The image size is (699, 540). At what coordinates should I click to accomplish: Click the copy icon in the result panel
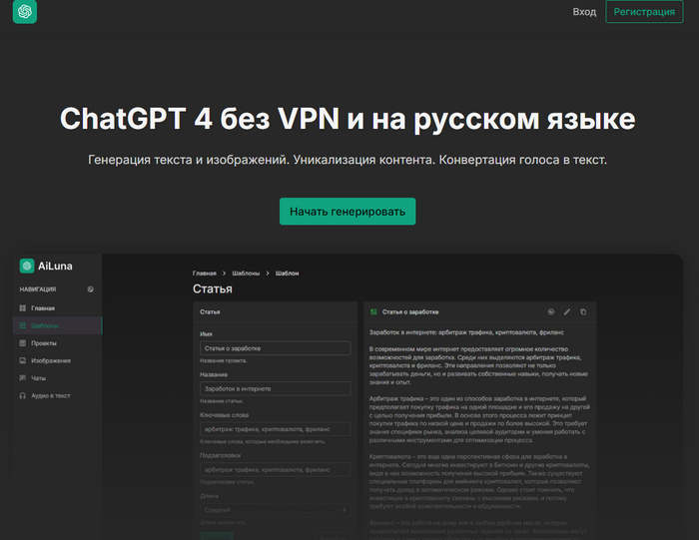click(583, 311)
